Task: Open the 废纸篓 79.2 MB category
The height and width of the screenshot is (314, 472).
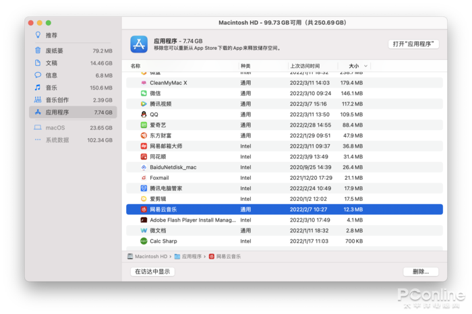Action: point(73,51)
